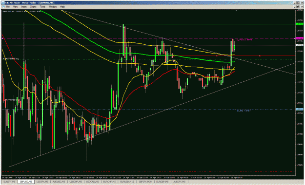This screenshot has height=185, width=305.
Task: Click the blue D_M2 level label
Action: [244, 111]
